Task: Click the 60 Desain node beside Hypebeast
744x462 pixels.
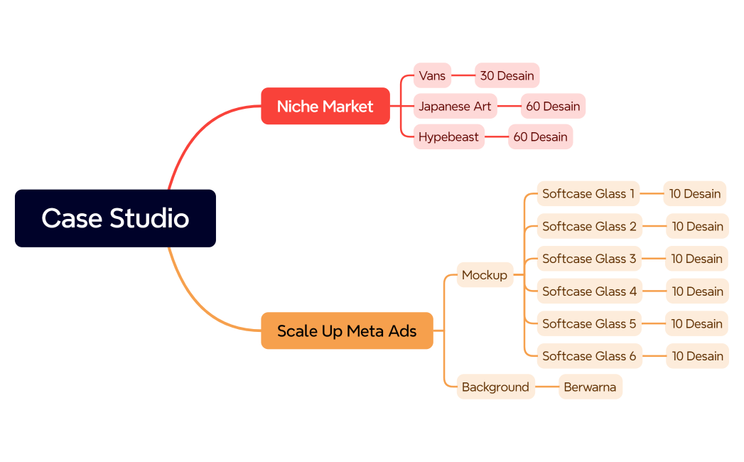Action: point(540,136)
